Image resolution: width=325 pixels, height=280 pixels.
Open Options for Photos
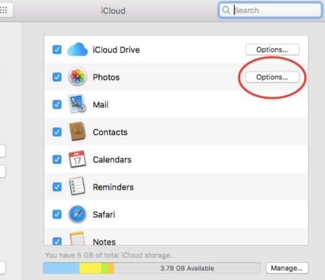pos(272,77)
